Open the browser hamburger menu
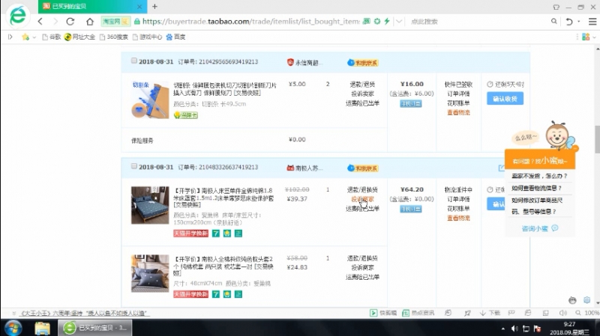The width and height of the screenshot is (600, 336). (x=592, y=22)
